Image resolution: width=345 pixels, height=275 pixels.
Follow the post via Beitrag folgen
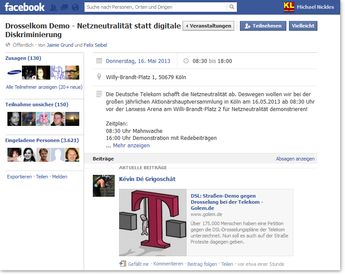tap(202, 264)
